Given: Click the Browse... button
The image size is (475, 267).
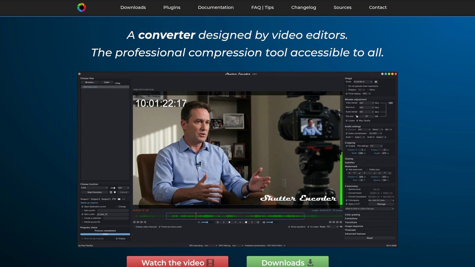Looking at the screenshot, I should pos(90,82).
